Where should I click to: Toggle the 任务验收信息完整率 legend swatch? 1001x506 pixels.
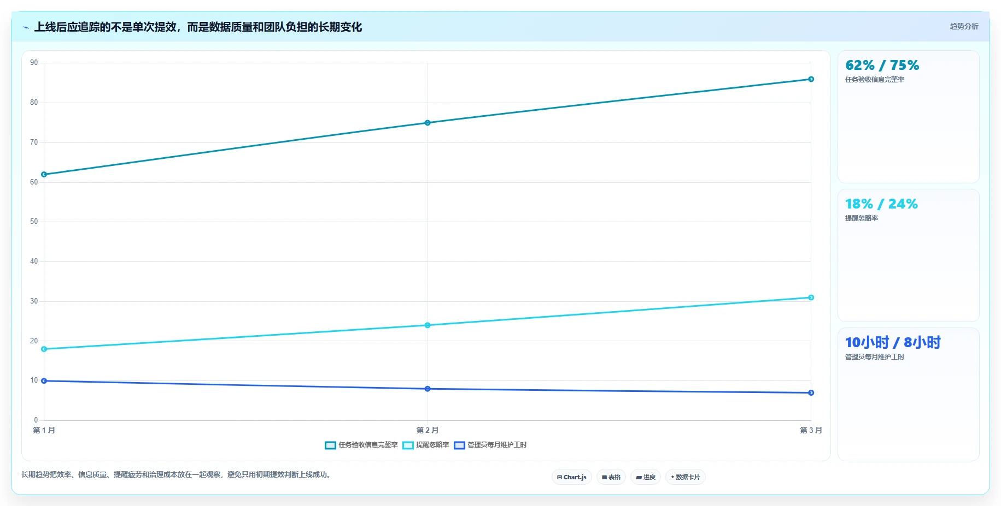[x=330, y=445]
